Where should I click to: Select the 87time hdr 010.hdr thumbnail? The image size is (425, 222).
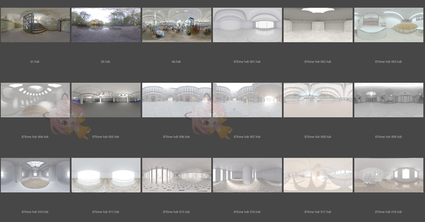(x=35, y=175)
